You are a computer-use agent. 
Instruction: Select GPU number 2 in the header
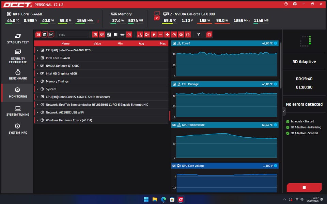pos(157,18)
